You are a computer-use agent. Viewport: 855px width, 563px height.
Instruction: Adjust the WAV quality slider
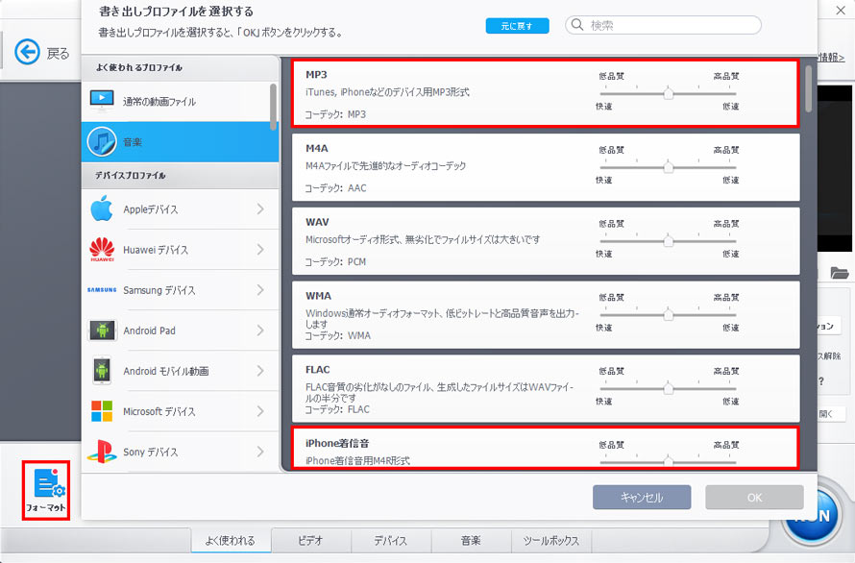(668, 240)
